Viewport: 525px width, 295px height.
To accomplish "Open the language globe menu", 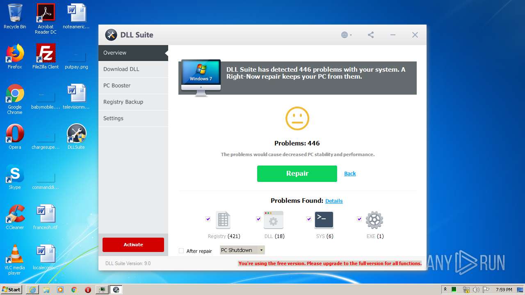I will pos(347,35).
